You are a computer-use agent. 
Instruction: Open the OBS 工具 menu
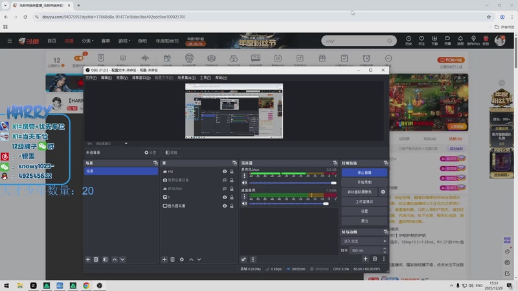(x=205, y=78)
